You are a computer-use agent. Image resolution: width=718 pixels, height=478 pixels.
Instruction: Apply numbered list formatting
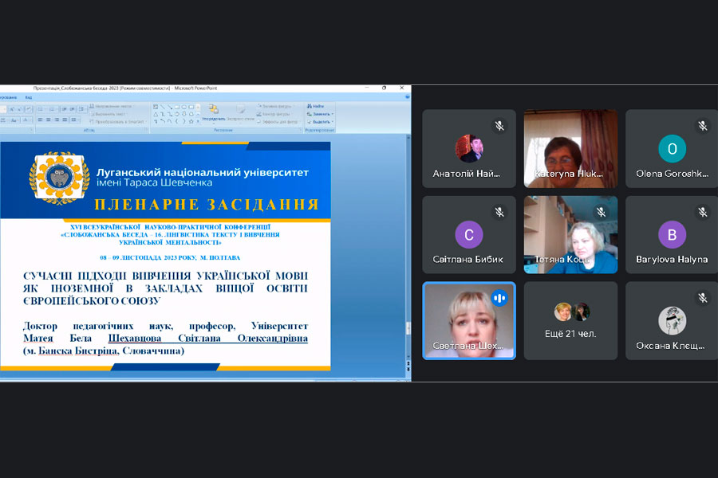tap(53, 109)
